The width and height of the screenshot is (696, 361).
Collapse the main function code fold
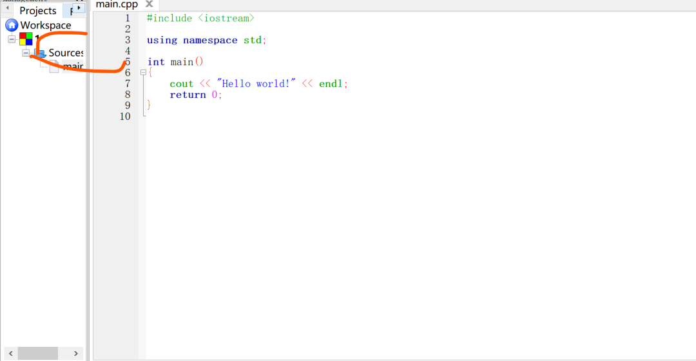(143, 72)
